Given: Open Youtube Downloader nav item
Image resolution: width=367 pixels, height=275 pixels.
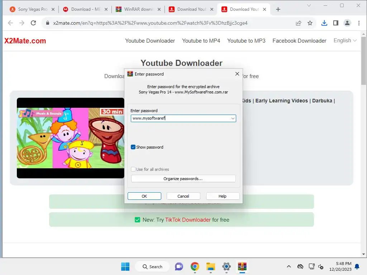Looking at the screenshot, I should pos(150,41).
